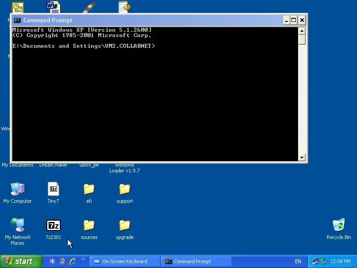This screenshot has height=268, width=357.
Task: Expand quick launch overflow chevron
Action: click(83, 259)
